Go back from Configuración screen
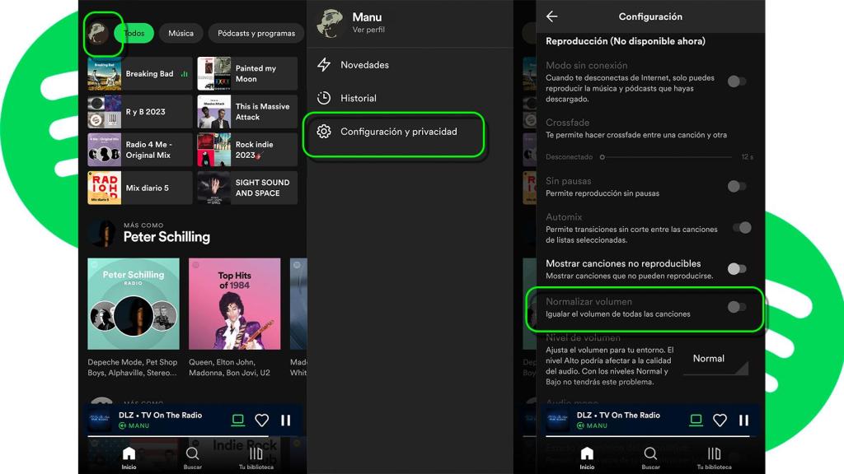Viewport: 844px width, 474px height. [551, 16]
